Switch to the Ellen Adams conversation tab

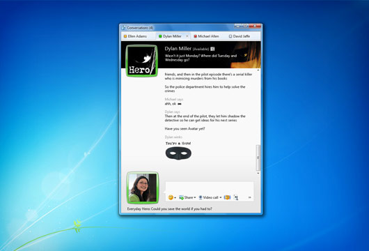pos(136,36)
